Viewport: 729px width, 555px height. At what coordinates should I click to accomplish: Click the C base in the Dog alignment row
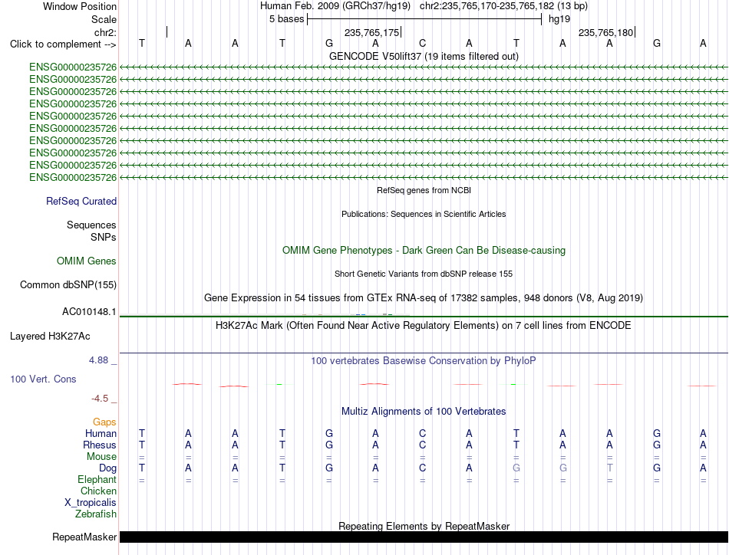coord(422,468)
